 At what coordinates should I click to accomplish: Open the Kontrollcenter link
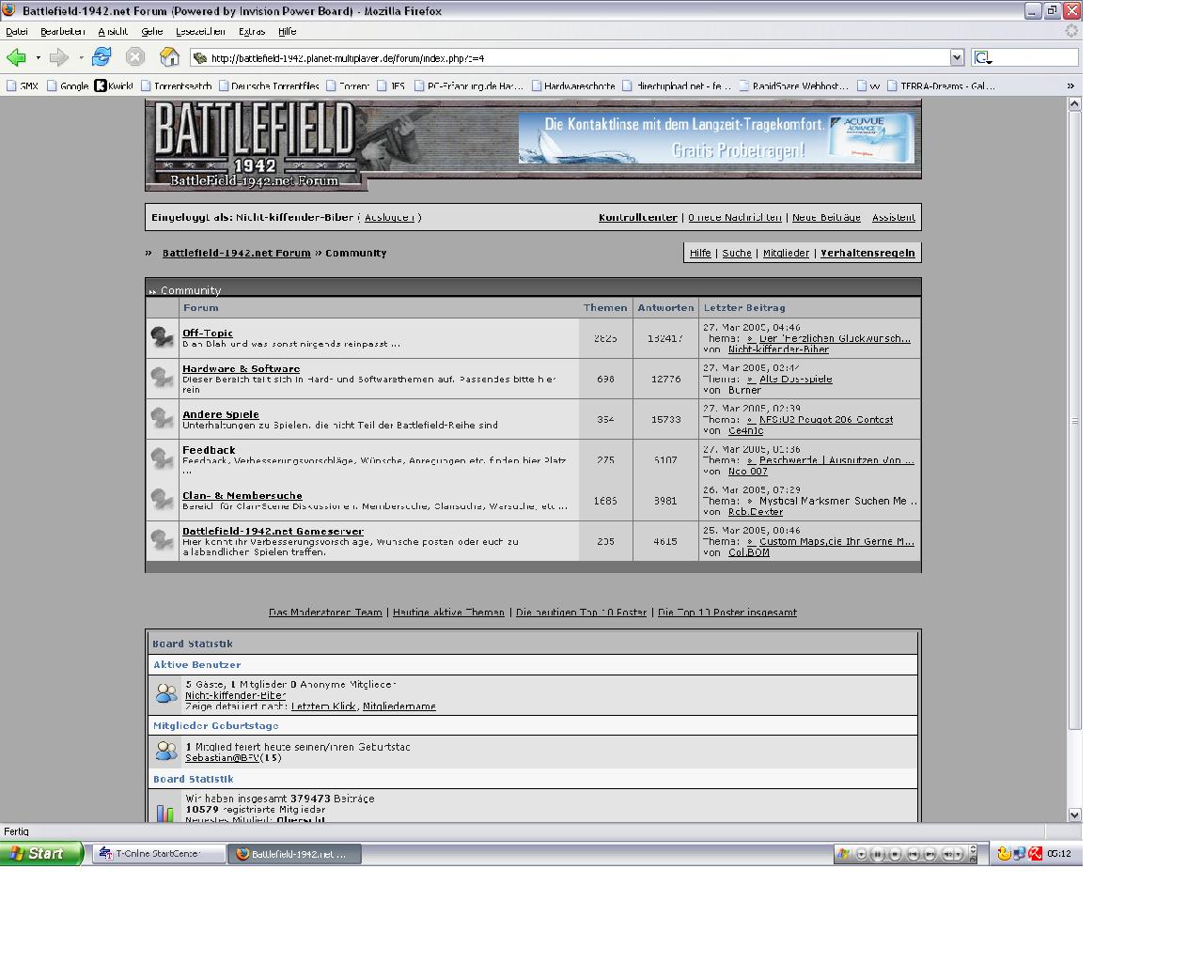tap(638, 217)
